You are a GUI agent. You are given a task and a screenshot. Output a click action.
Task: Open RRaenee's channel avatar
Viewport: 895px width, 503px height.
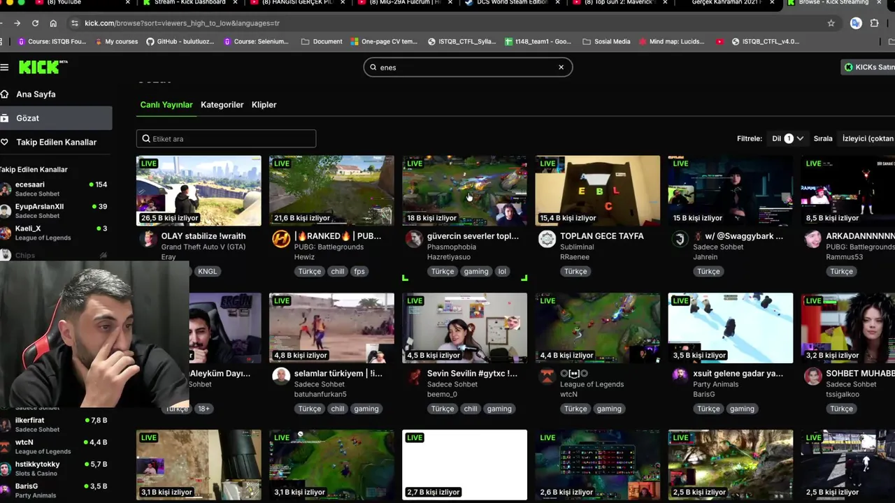tap(547, 240)
